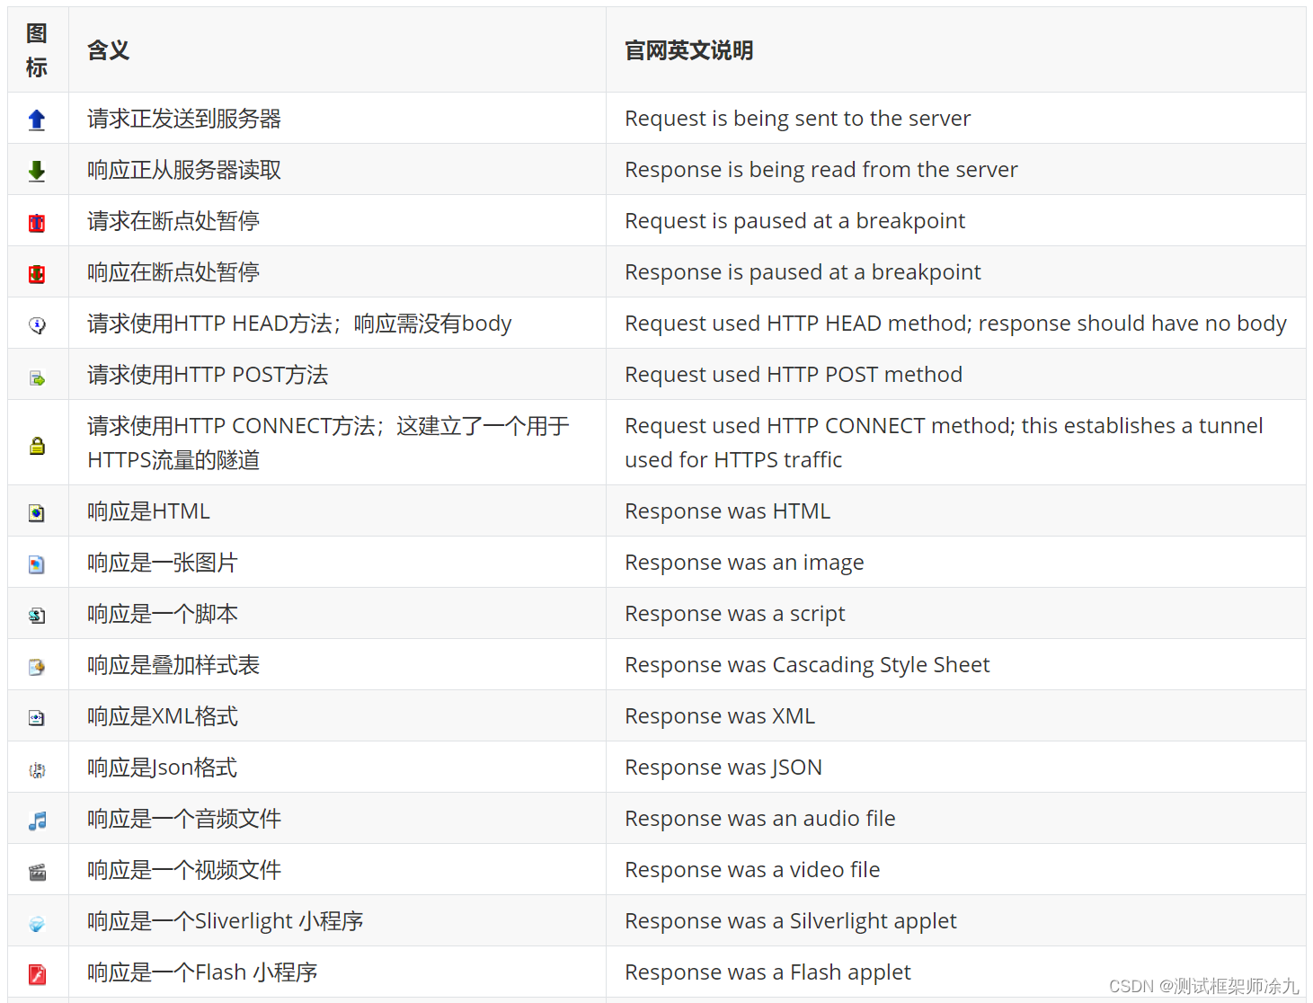Click the red response breakpoint icon
Viewport: 1313px width, 1003px height.
point(37,273)
